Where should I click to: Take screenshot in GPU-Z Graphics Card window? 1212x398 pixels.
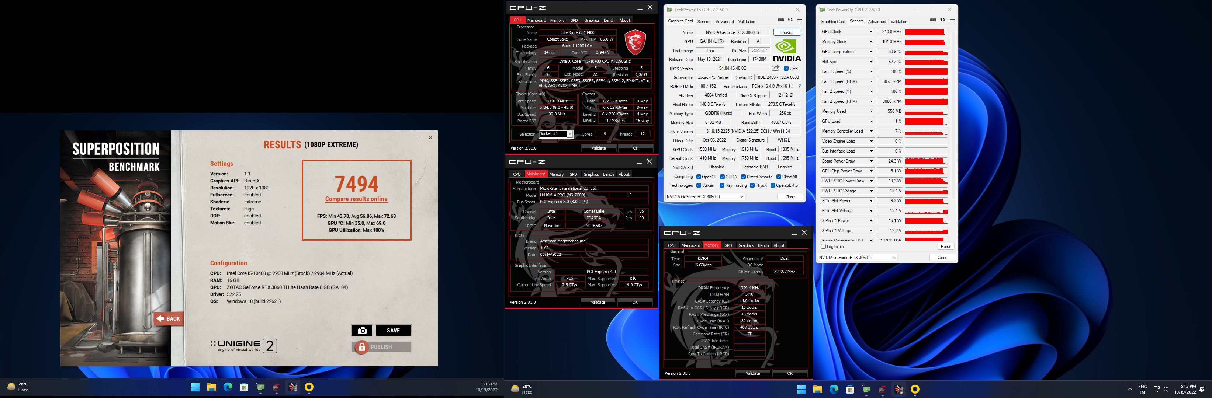coord(780,20)
